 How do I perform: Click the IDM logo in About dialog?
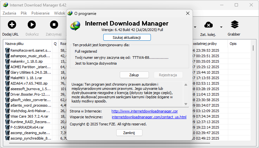(75, 26)
